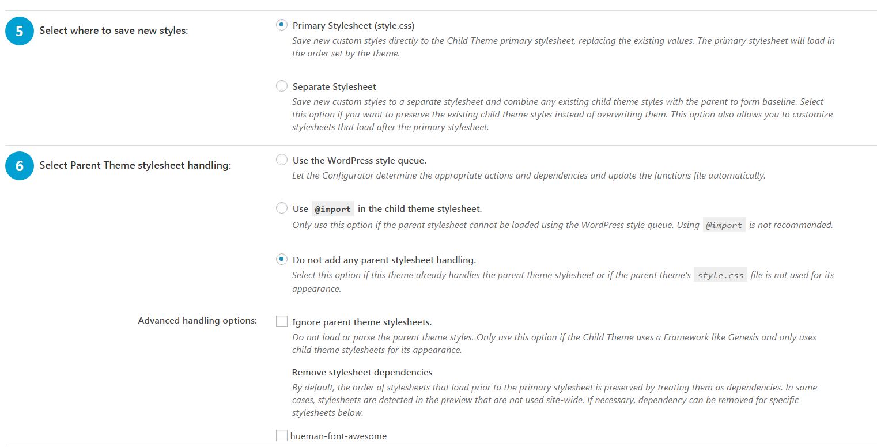
Task: Click the @import code tag in option label
Action: (333, 209)
